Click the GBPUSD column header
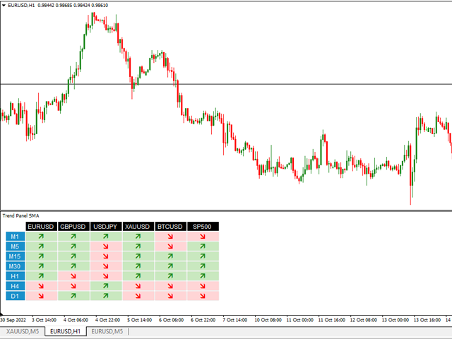 click(73, 227)
